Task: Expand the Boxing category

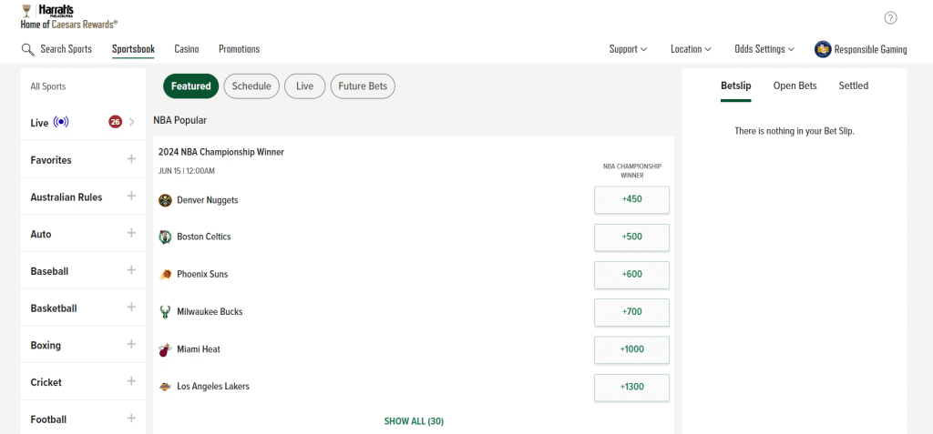Action: pyautogui.click(x=131, y=344)
